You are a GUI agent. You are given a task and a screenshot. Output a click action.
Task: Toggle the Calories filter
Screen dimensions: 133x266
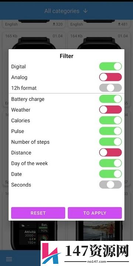click(x=110, y=120)
